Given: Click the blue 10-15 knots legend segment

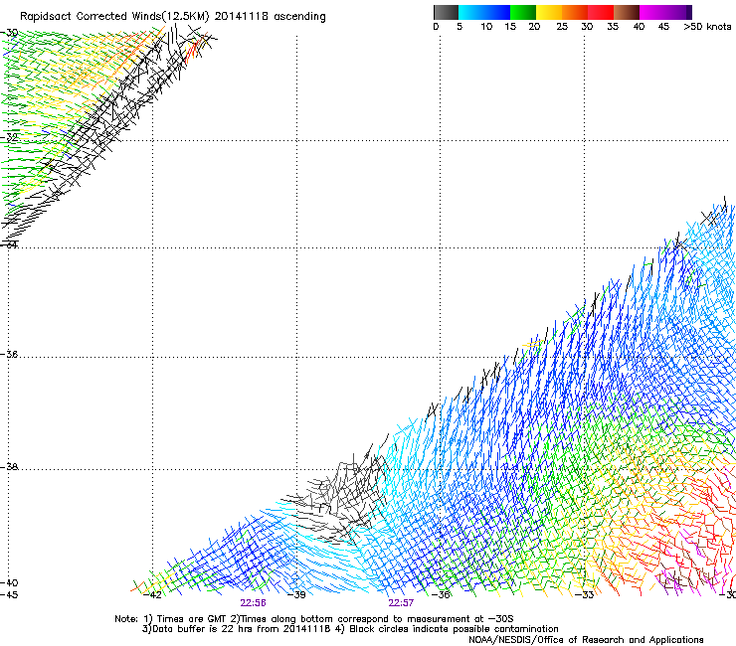Looking at the screenshot, I should (497, 12).
